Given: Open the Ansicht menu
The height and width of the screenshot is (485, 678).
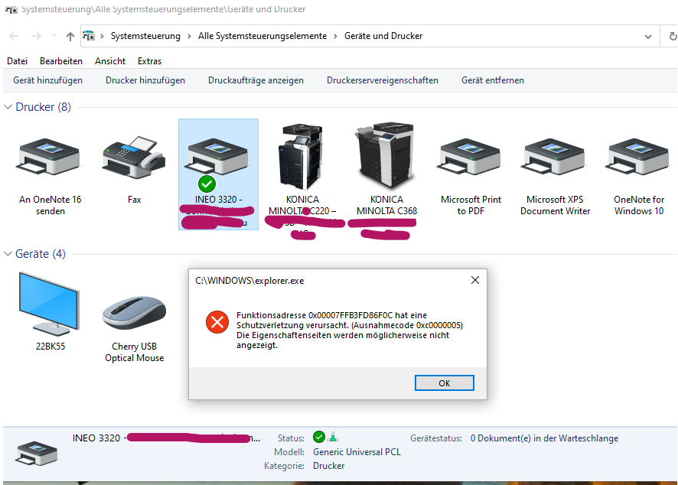Looking at the screenshot, I should (110, 61).
